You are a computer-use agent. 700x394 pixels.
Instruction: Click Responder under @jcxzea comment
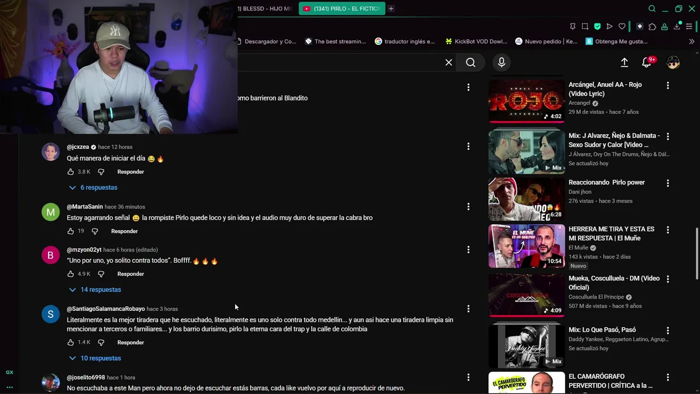tap(131, 172)
